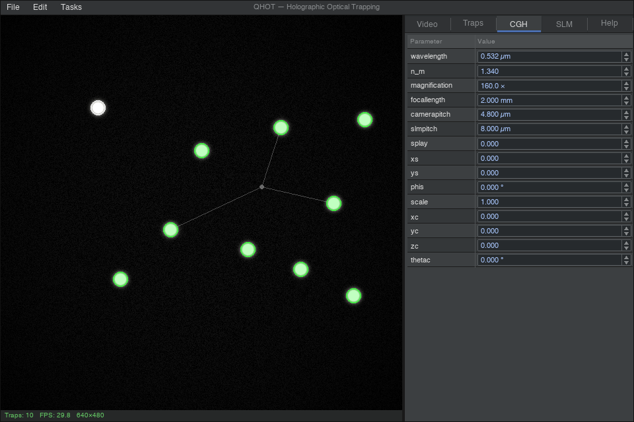The width and height of the screenshot is (634, 422).
Task: Switch to the Video tab
Action: tap(427, 24)
